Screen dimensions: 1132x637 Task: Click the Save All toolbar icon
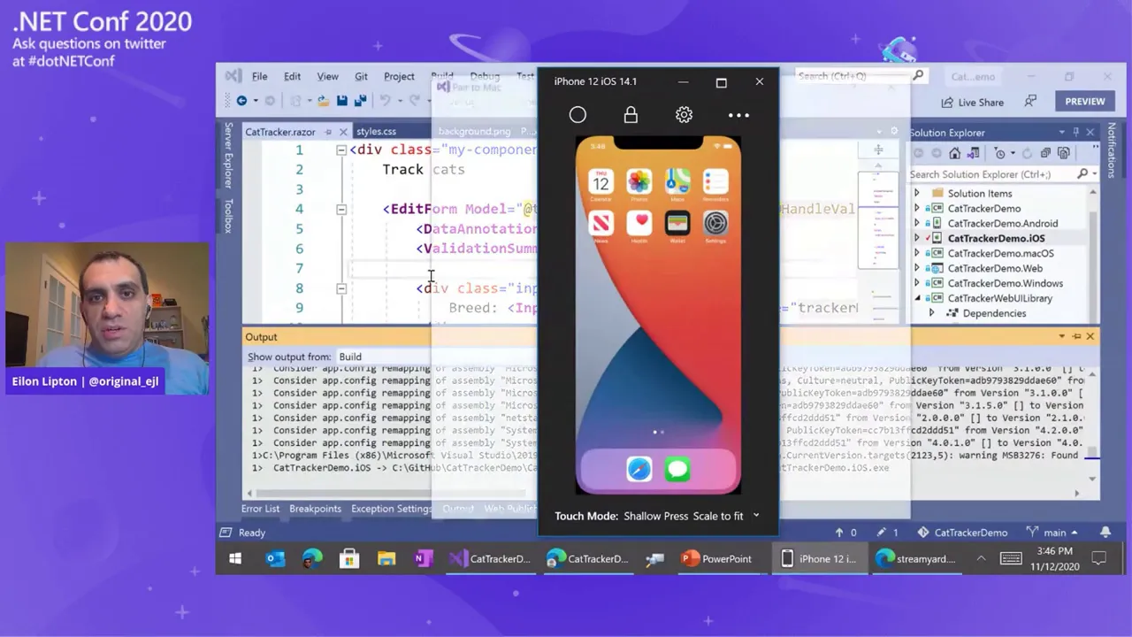(361, 101)
